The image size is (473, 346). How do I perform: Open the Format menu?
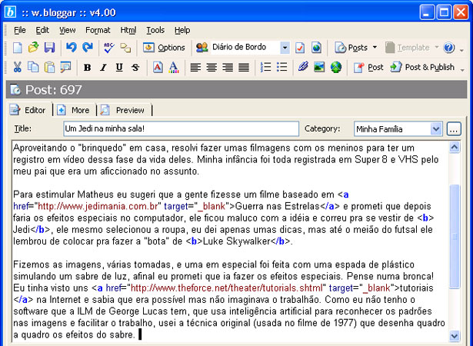pos(98,30)
